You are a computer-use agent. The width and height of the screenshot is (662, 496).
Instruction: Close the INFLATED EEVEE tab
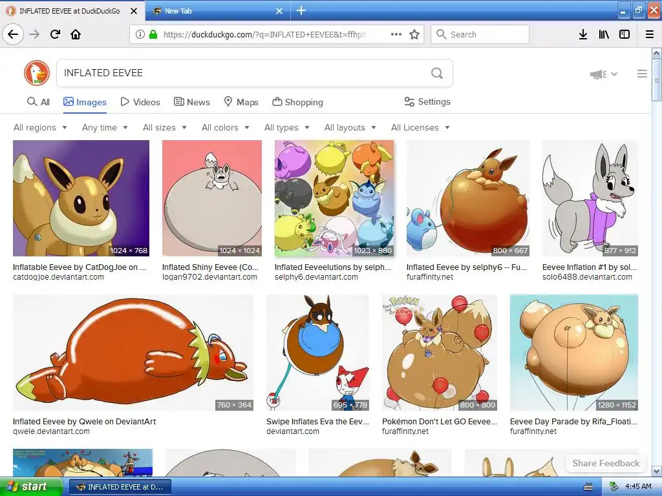click(133, 11)
